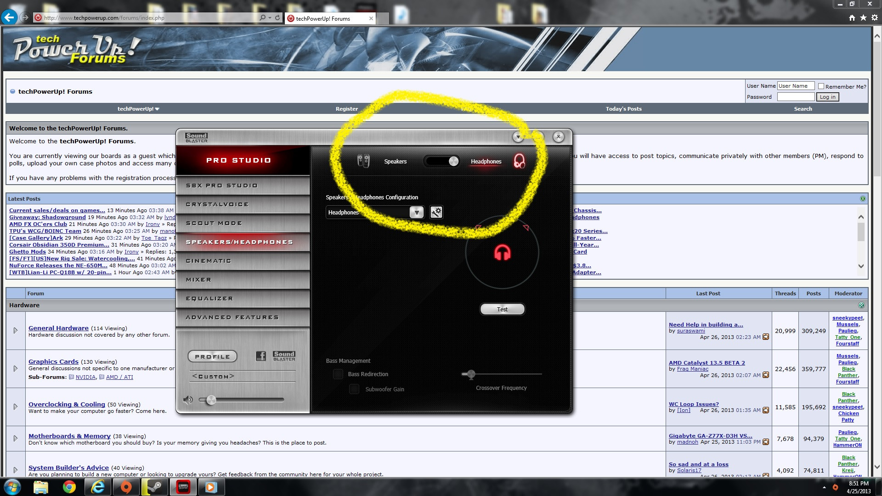Open the Graphics Cards forum link
The width and height of the screenshot is (882, 496).
pos(53,361)
